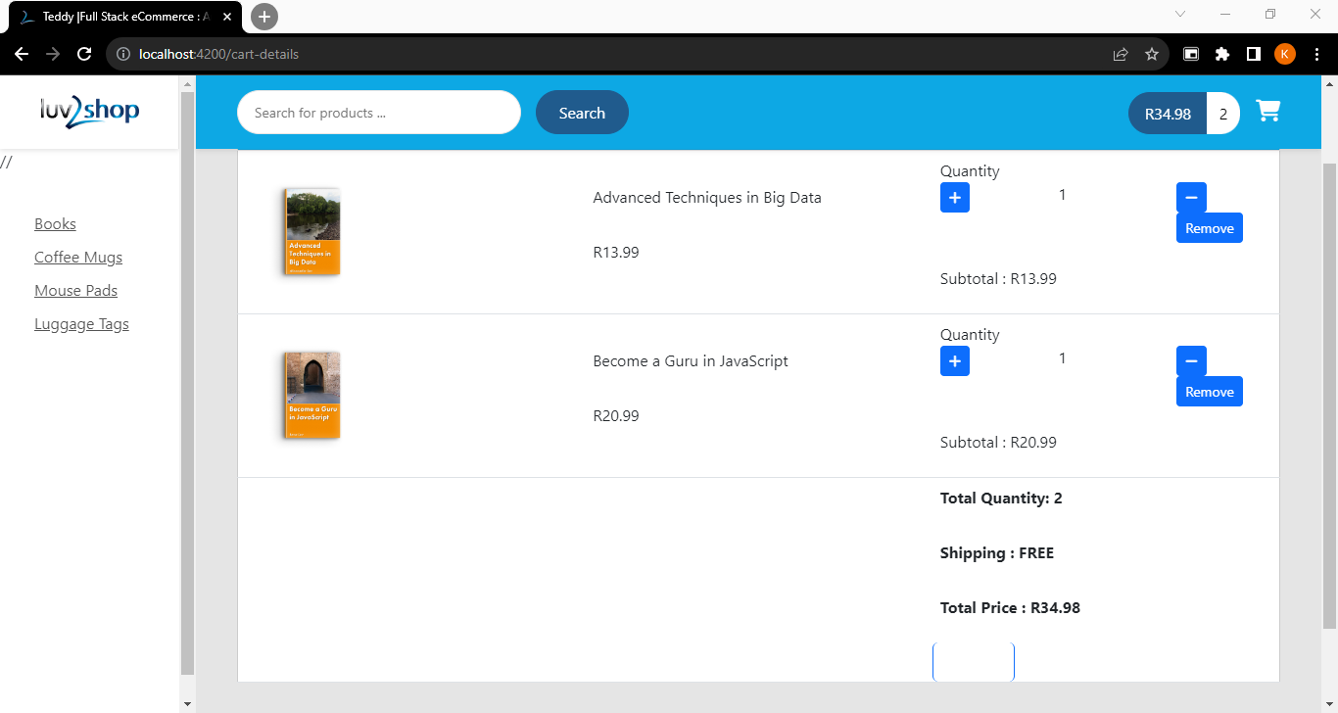1338x713 pixels.
Task: Focus the Search for products field
Action: [x=378, y=113]
